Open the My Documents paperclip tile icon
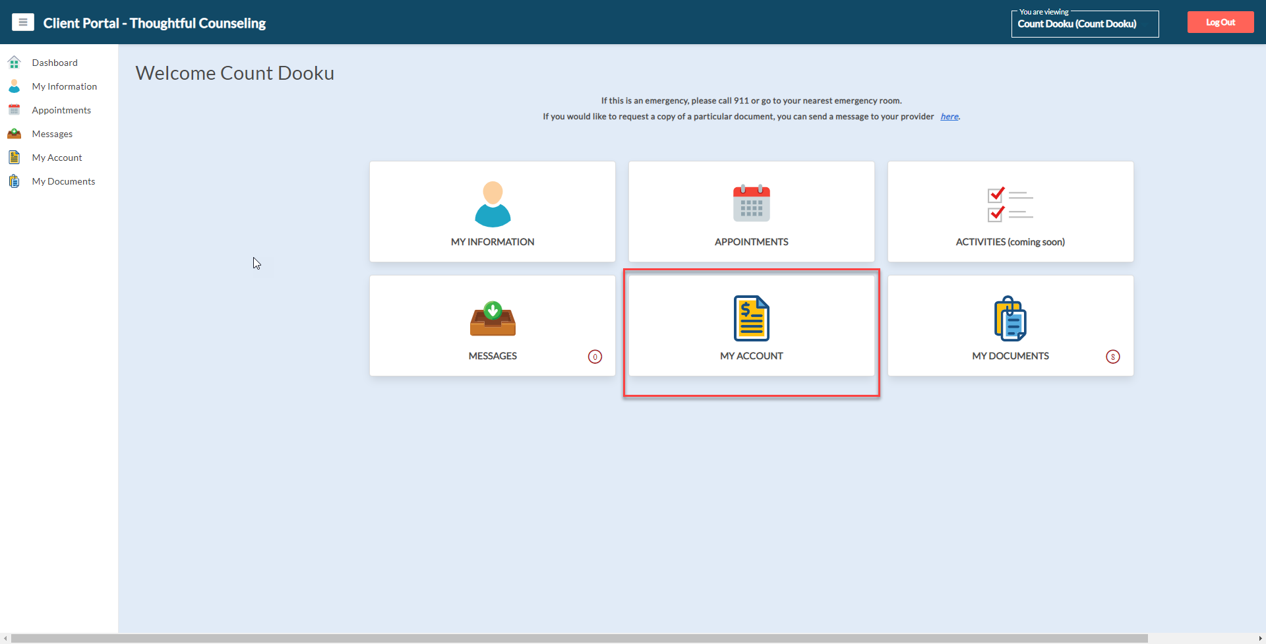1266x644 pixels. [1010, 318]
